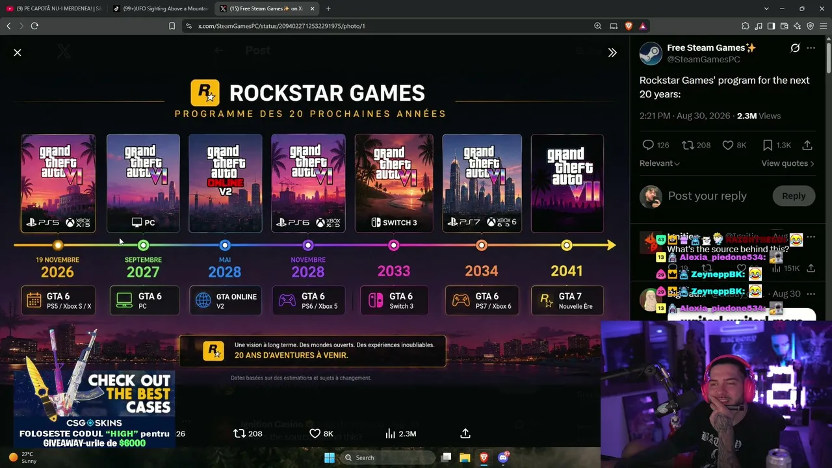Expand the Relevant reply sort dropdown
The image size is (832, 468).
660,163
